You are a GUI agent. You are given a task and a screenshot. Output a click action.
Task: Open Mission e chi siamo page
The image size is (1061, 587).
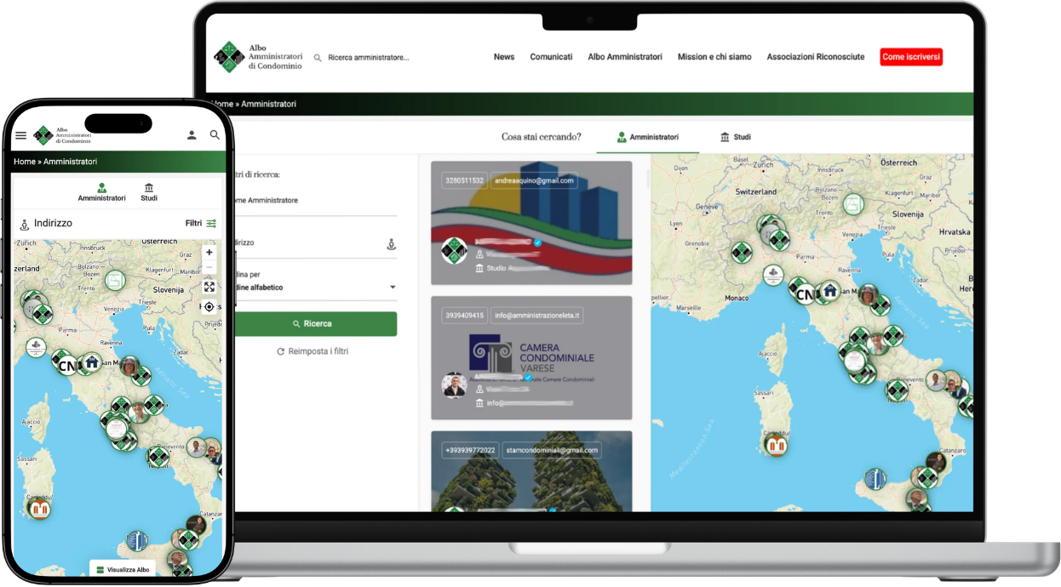point(714,57)
